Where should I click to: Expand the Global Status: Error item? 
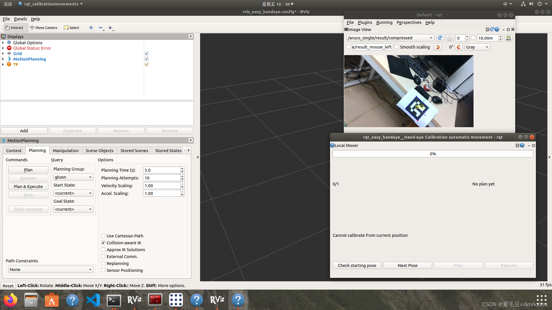3,48
